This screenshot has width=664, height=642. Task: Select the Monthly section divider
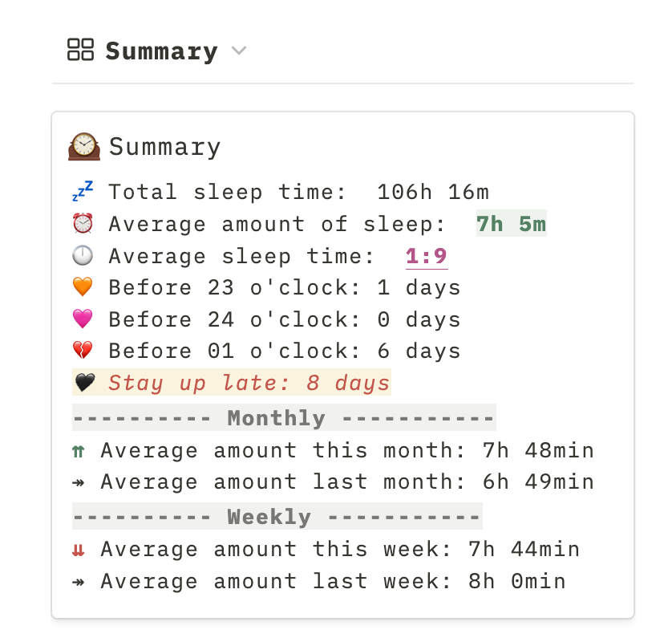pyautogui.click(x=284, y=417)
